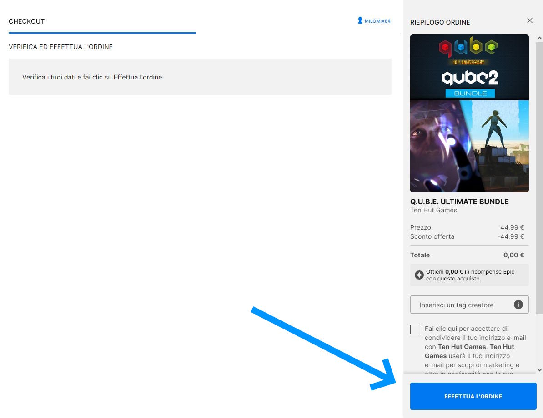Click the order summary scrollbar up arrow
The height and width of the screenshot is (418, 543).
click(539, 38)
